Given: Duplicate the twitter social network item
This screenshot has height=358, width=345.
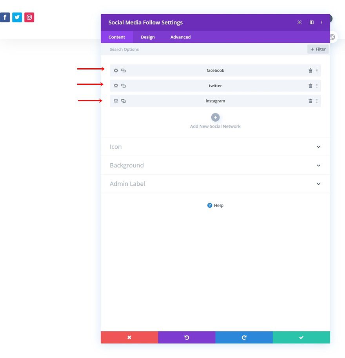Looking at the screenshot, I should click(x=123, y=86).
